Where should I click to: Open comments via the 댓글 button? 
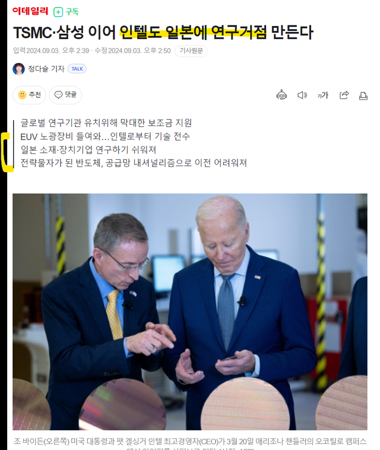[x=65, y=95]
